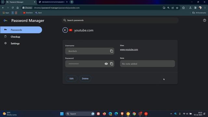Open the Windows Start menu
The image size is (208, 117).
pyautogui.click(x=62, y=114)
